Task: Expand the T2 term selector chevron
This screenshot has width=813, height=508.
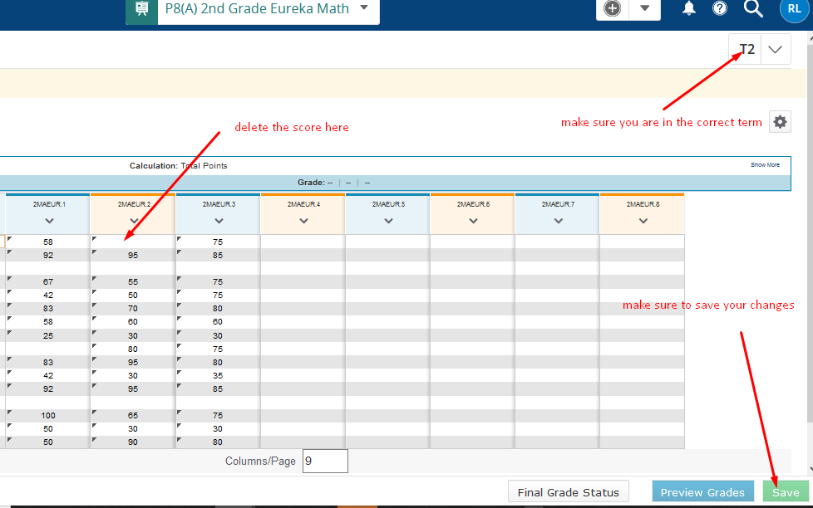Action: click(x=775, y=49)
